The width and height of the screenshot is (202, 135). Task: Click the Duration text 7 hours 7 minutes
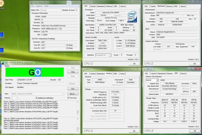(x=27, y=83)
